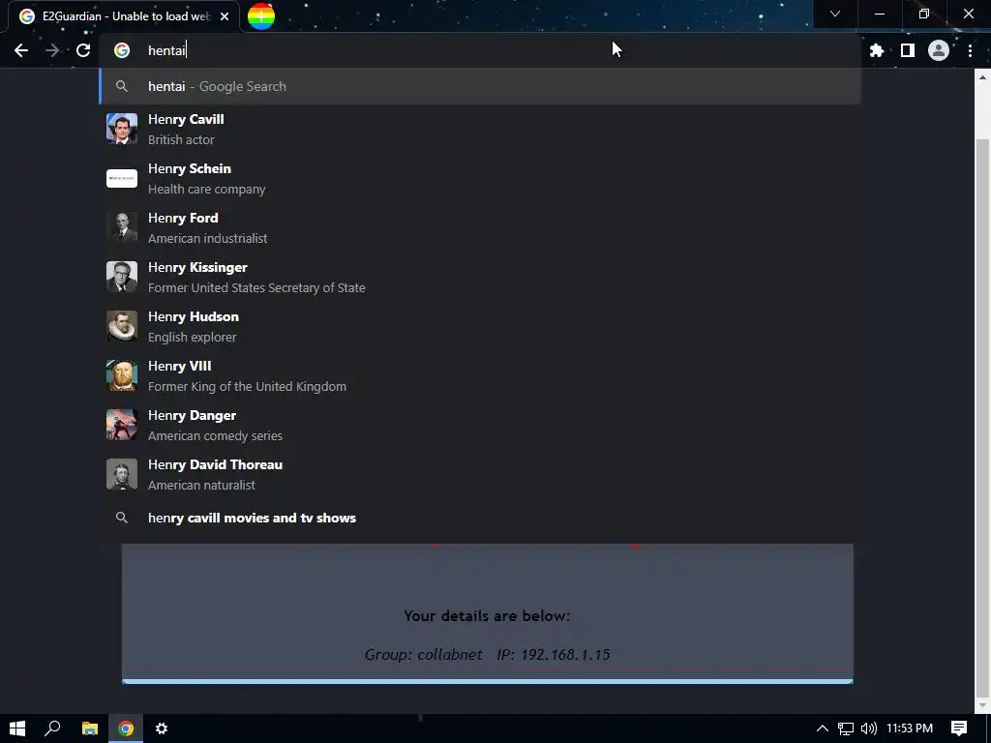
Task: Open Settings from the taskbar gear icon
Action: pos(162,728)
